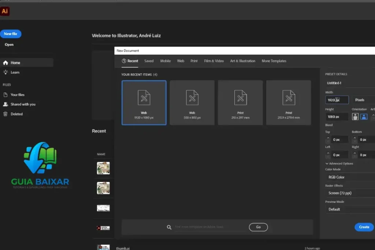The image size is (375, 250).
Task: Open the More Templates tab
Action: coord(274,61)
